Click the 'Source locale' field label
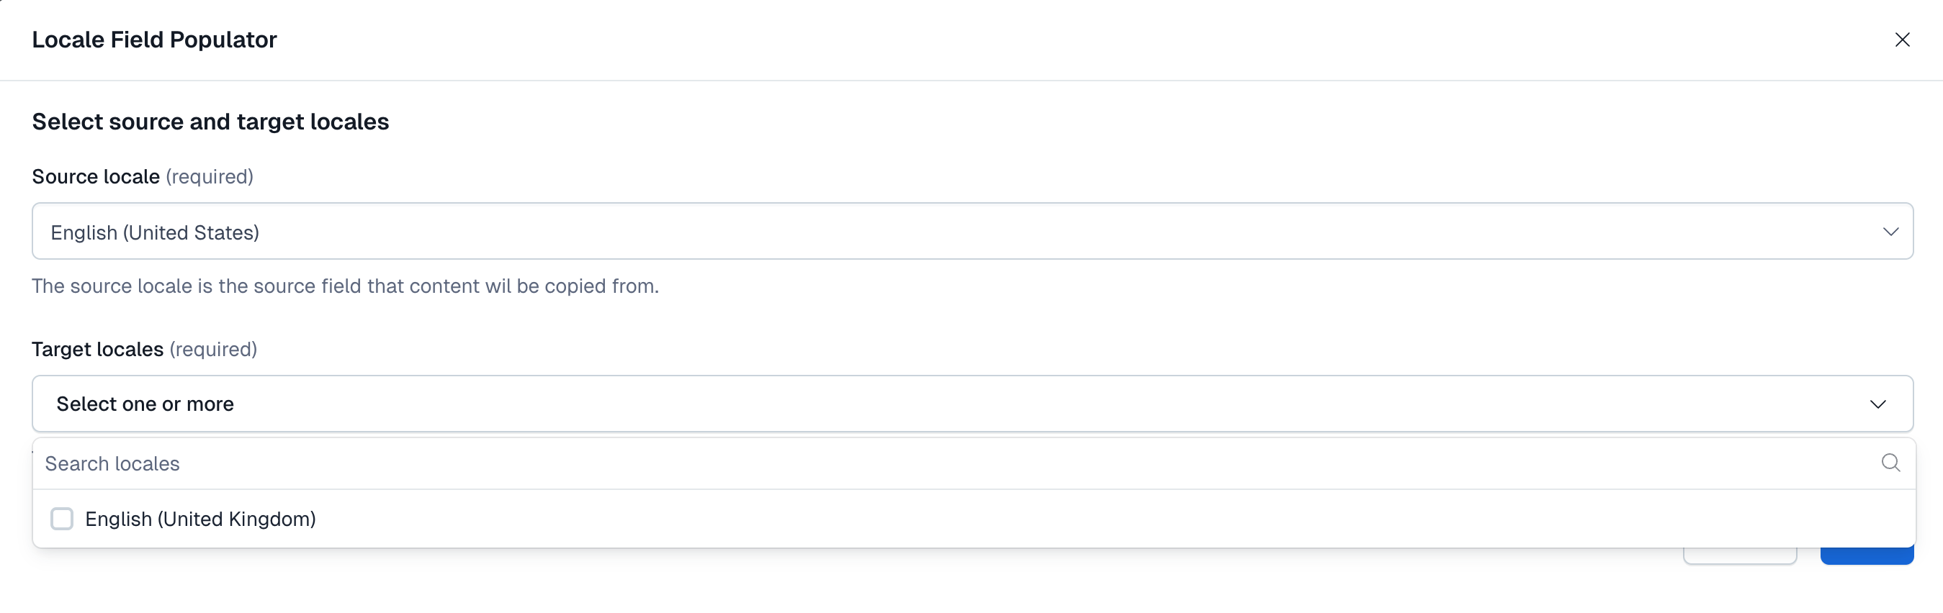The image size is (1943, 613). pyautogui.click(x=96, y=176)
